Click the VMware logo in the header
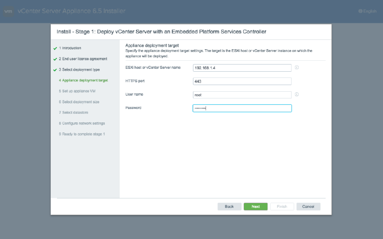Viewport: 383px width, 239px height. [8, 11]
